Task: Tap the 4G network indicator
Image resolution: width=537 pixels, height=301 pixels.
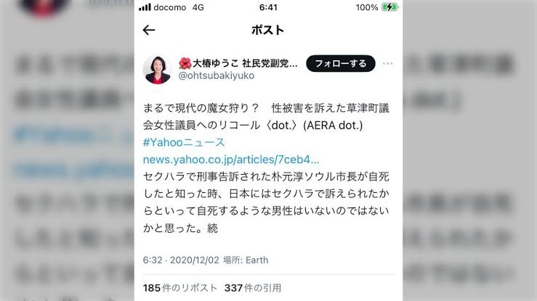Action: coord(198,7)
